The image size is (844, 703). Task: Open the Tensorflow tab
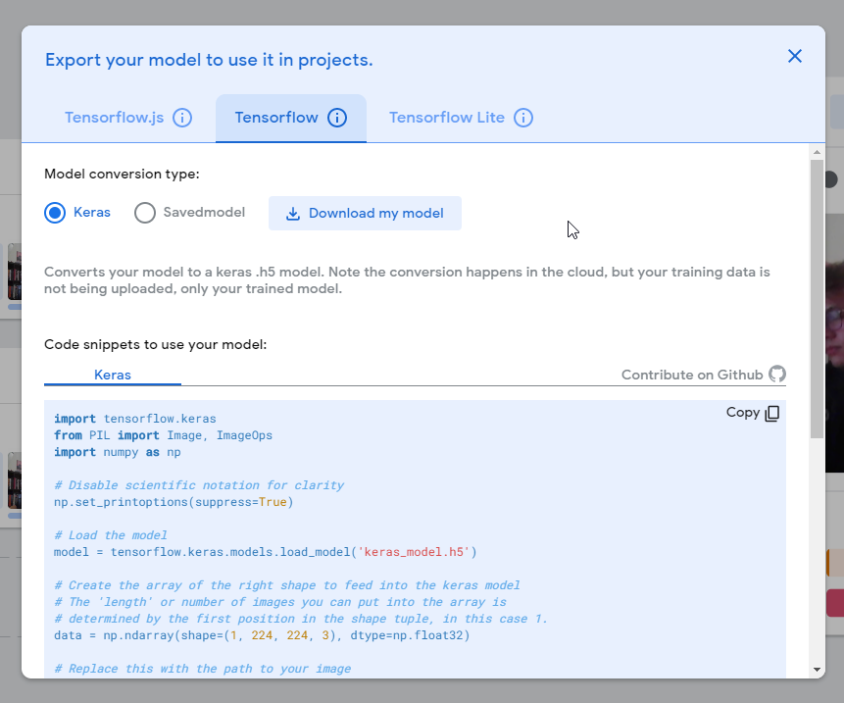pos(276,118)
